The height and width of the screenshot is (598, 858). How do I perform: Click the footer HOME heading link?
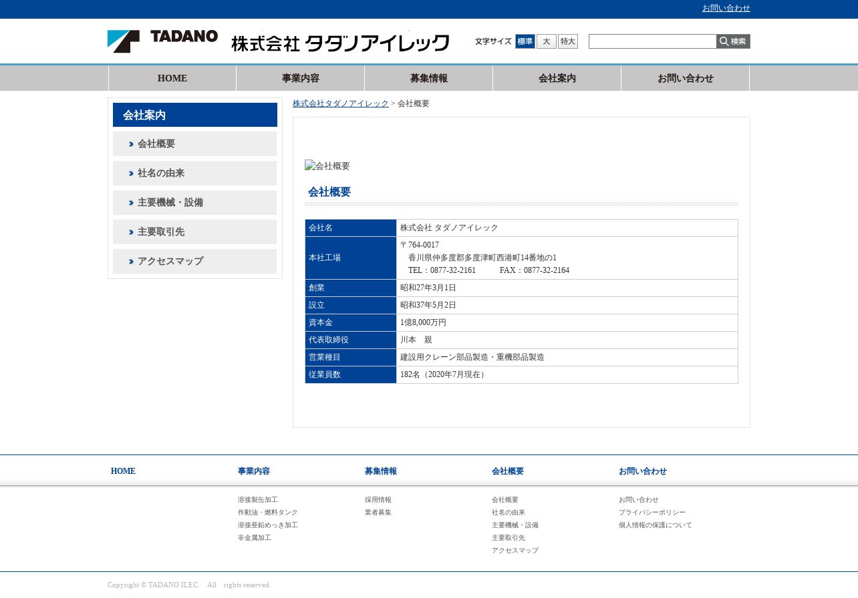coord(123,471)
